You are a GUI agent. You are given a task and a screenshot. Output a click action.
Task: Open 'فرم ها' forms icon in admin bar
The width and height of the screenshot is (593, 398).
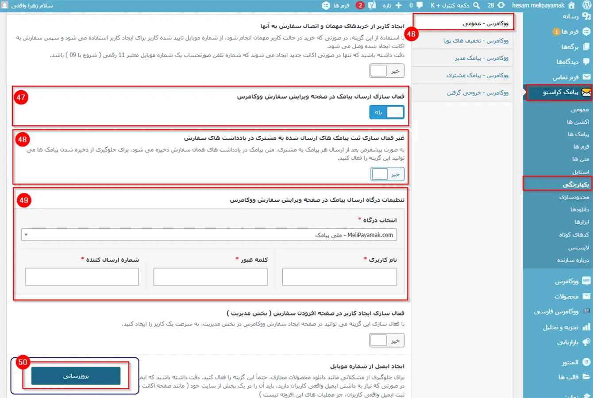336,5
